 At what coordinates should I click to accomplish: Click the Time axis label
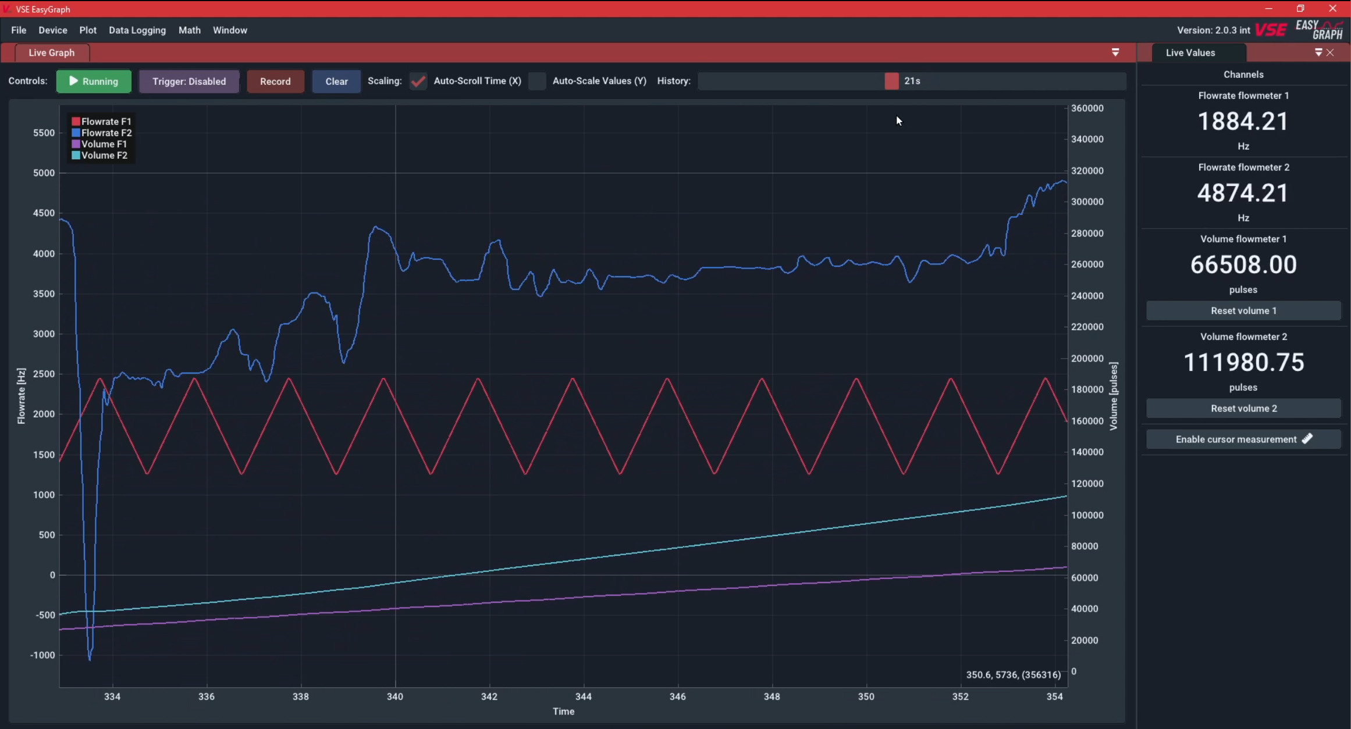(563, 711)
